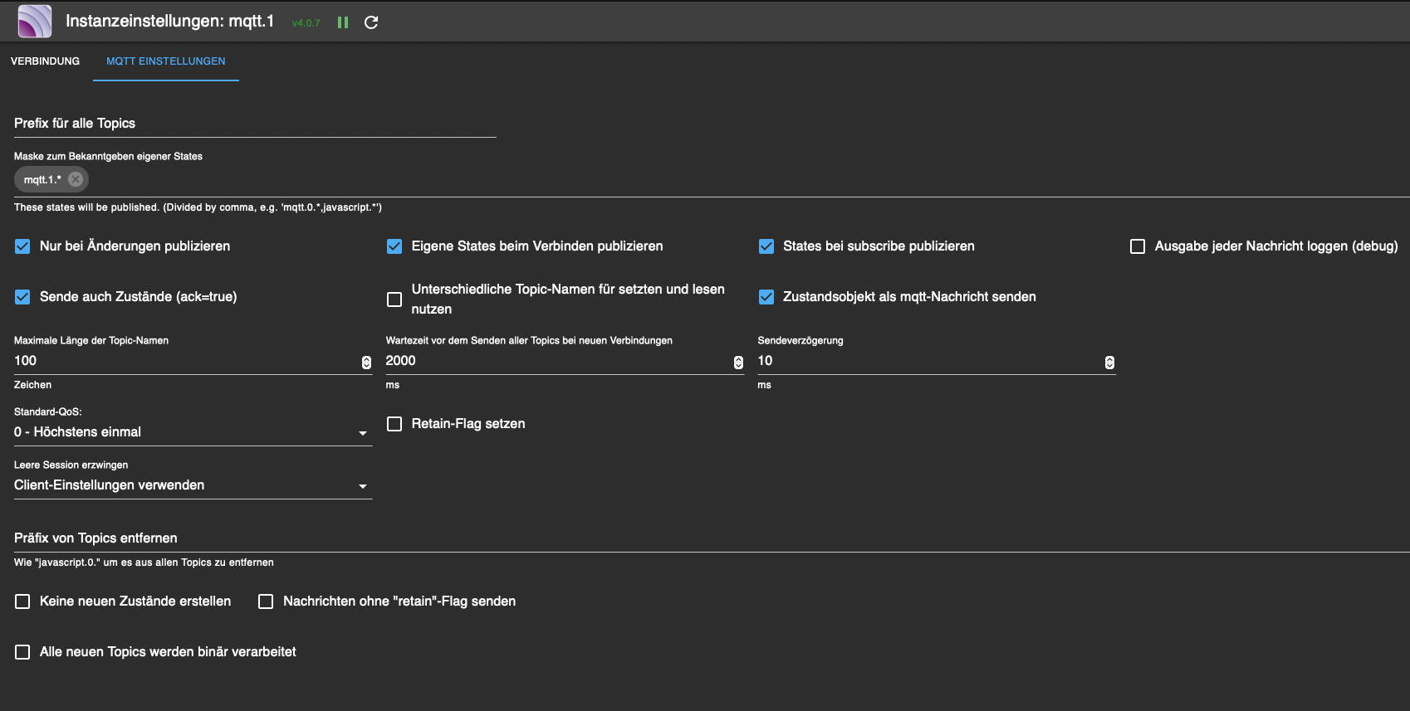The height and width of the screenshot is (711, 1410).
Task: Check Alle neuen Topics werden binär verarbeitet
Action: tap(22, 652)
